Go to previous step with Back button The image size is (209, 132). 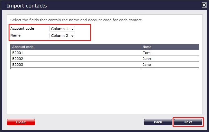(158, 122)
